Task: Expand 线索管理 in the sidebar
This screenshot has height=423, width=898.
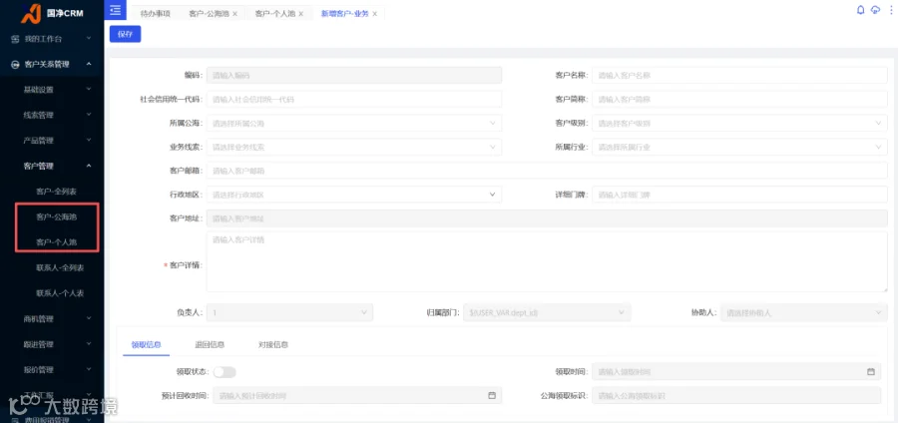Action: [x=52, y=115]
